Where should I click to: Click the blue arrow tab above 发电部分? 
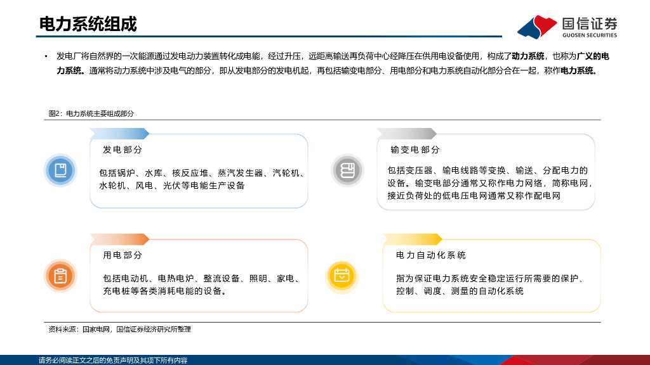coord(119,134)
